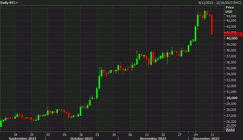Click the 34,000 price axis label
This screenshot has height=140, width=243.
[x=231, y=74]
